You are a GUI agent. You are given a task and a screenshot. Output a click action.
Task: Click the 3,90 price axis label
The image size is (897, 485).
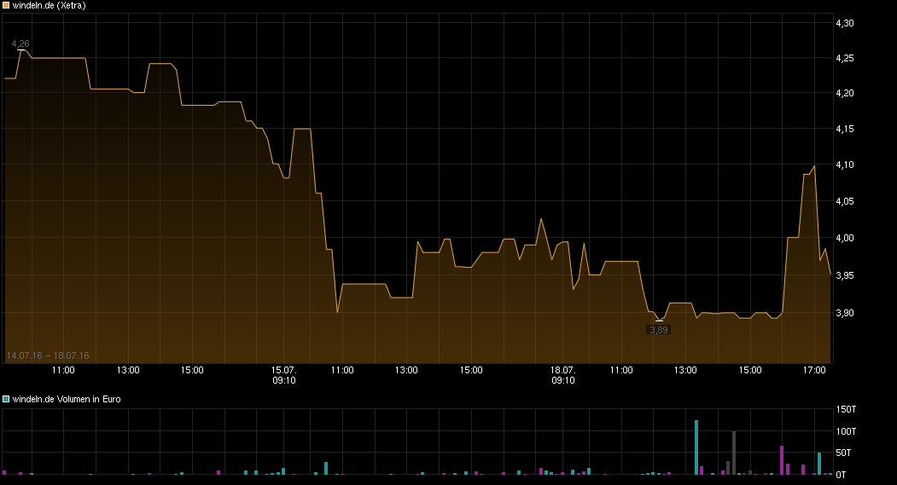(x=844, y=314)
